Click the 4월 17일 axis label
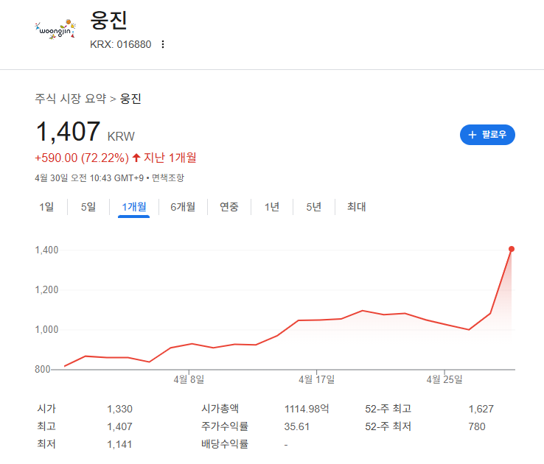 click(316, 379)
